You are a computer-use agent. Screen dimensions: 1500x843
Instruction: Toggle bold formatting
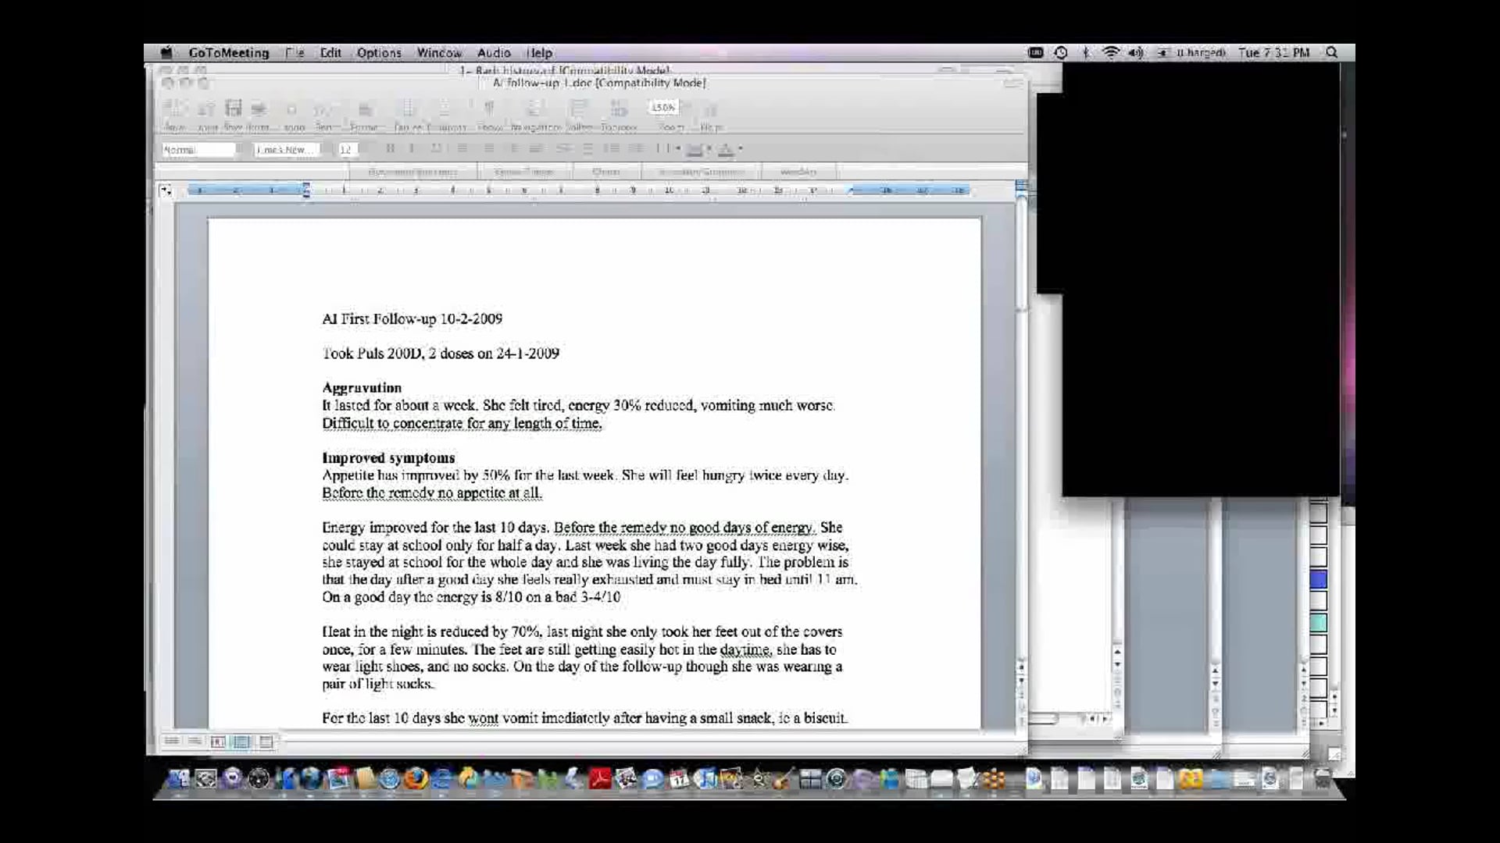click(x=389, y=148)
